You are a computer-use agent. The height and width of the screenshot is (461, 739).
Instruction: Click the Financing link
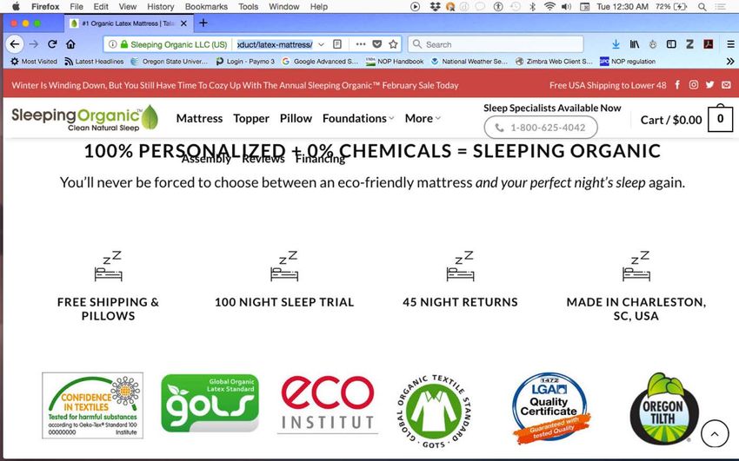(x=321, y=159)
